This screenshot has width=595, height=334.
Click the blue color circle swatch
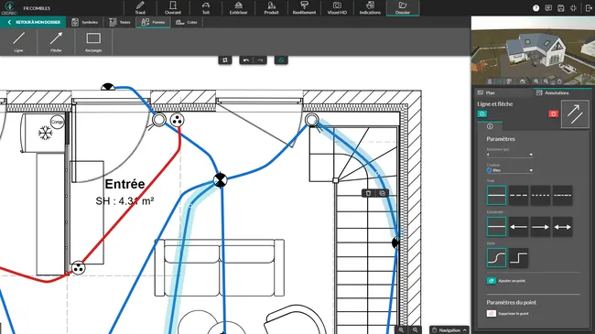[489, 170]
